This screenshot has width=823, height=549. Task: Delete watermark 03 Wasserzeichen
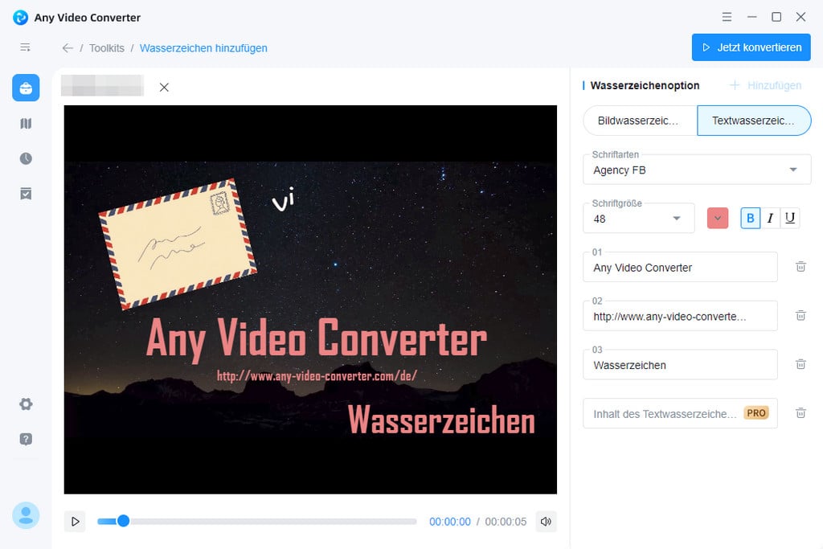[800, 364]
